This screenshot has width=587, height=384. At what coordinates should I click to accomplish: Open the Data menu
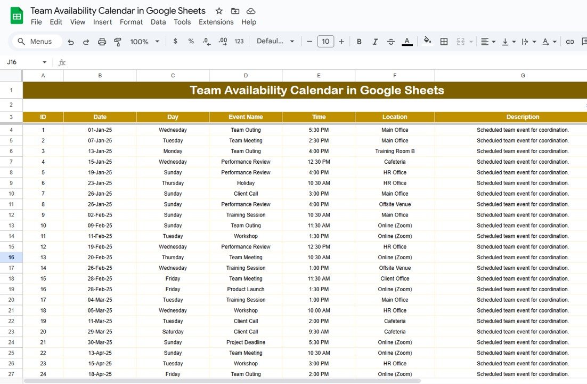tap(158, 22)
